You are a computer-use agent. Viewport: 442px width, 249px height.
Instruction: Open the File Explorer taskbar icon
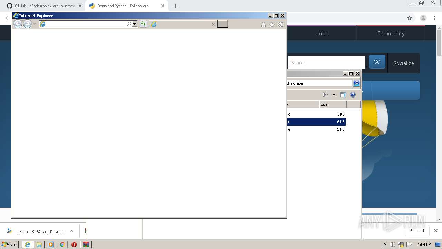pos(39,245)
